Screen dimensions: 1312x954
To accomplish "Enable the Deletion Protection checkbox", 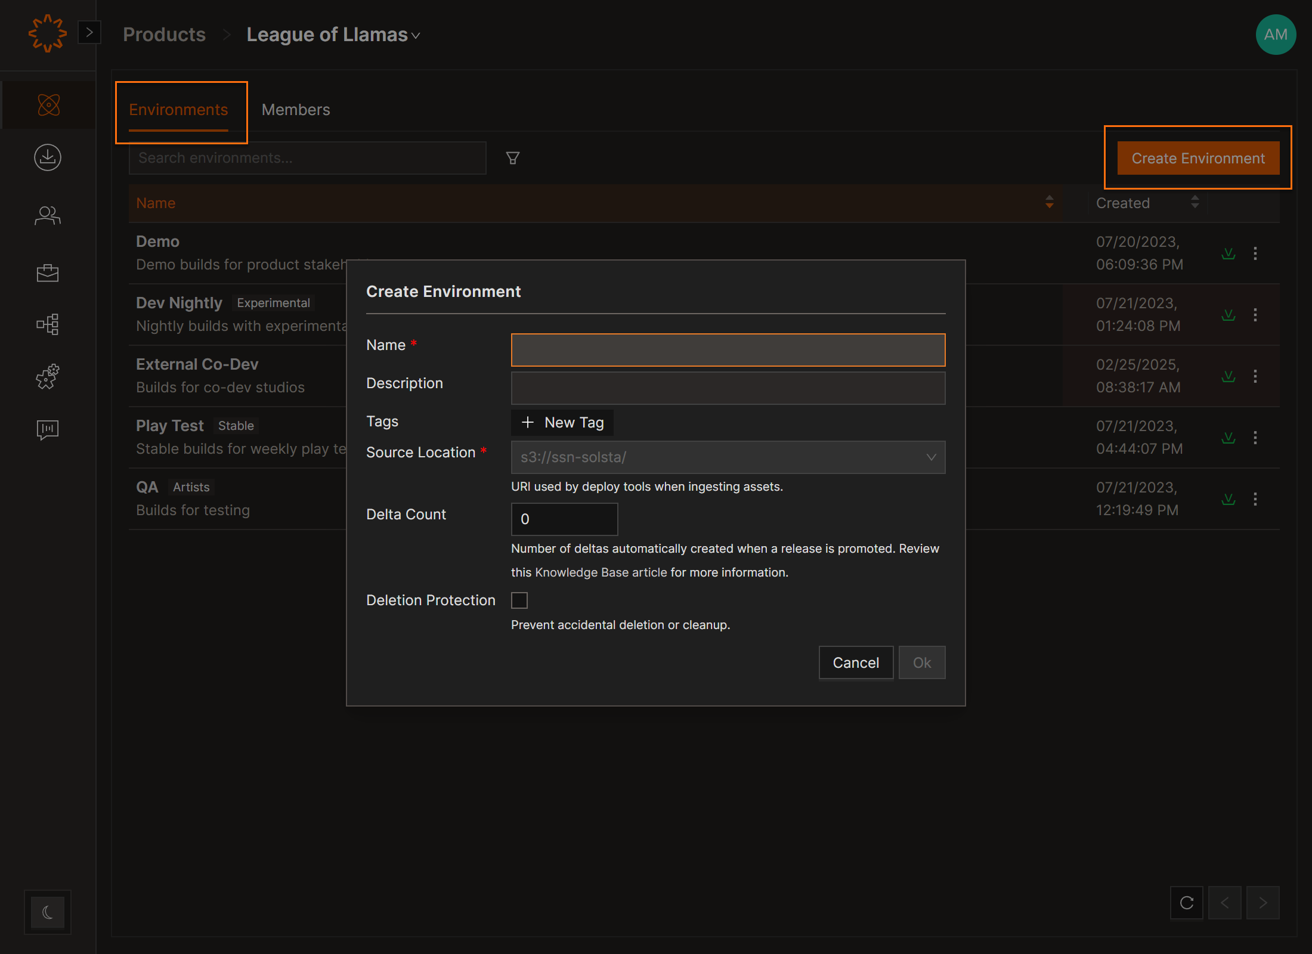I will pyautogui.click(x=519, y=600).
